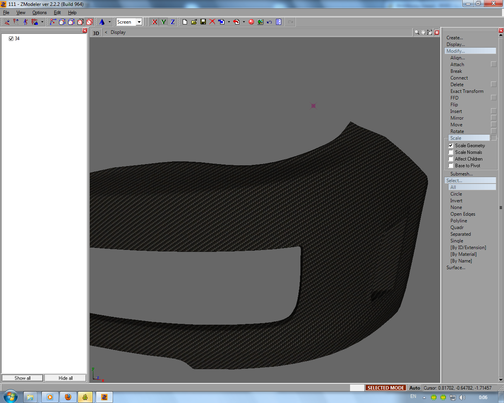Open the Options menu

[39, 13]
